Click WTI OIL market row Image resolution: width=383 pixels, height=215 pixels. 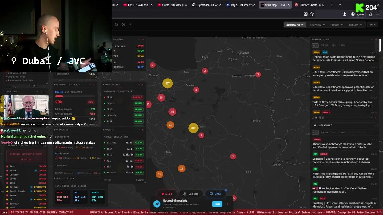124,143
